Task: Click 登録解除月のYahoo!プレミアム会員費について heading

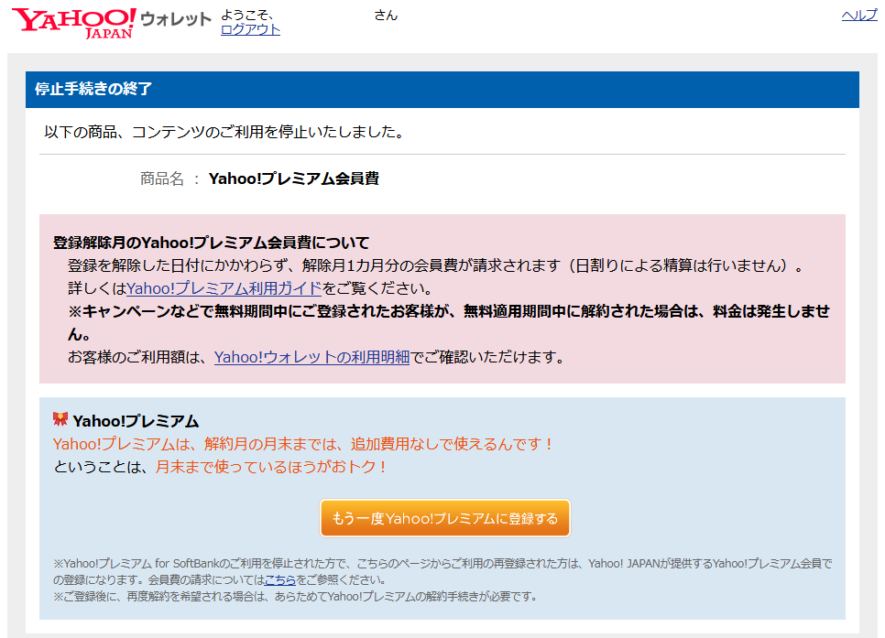Action: (x=211, y=243)
